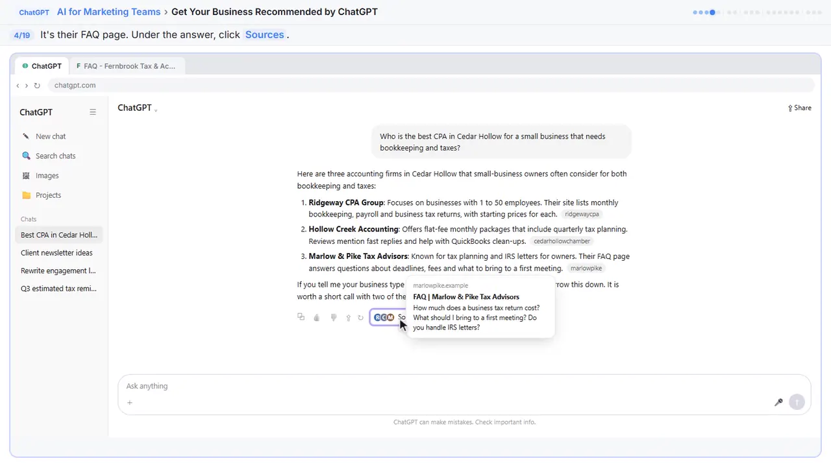Image resolution: width=831 pixels, height=467 pixels.
Task: Start a New chat from the sidebar
Action: point(59,136)
